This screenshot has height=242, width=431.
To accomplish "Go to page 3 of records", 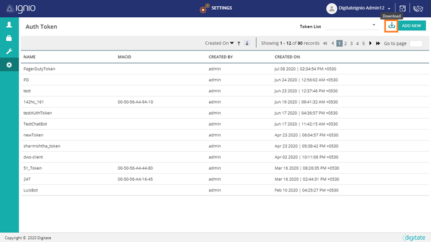I will pyautogui.click(x=351, y=43).
